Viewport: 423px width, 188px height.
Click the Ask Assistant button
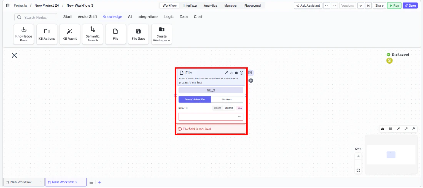pyautogui.click(x=308, y=5)
